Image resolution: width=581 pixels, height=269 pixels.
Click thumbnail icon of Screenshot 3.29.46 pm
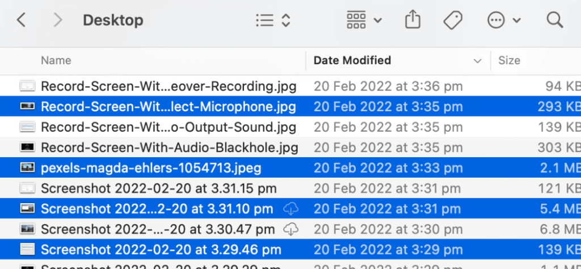pyautogui.click(x=27, y=249)
